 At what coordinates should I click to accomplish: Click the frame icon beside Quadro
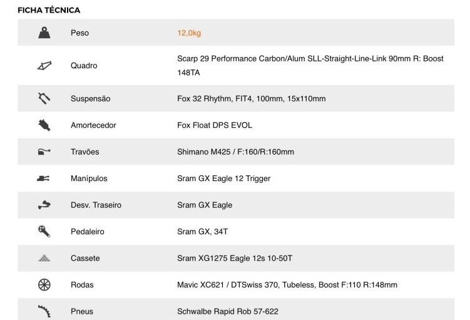click(44, 66)
